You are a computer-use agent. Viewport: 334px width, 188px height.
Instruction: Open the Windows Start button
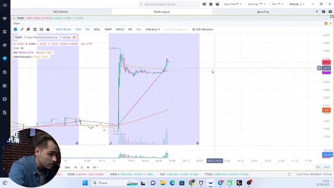85,183
